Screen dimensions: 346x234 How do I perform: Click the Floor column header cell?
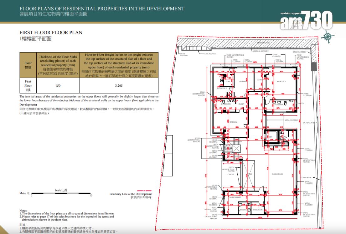(28, 65)
